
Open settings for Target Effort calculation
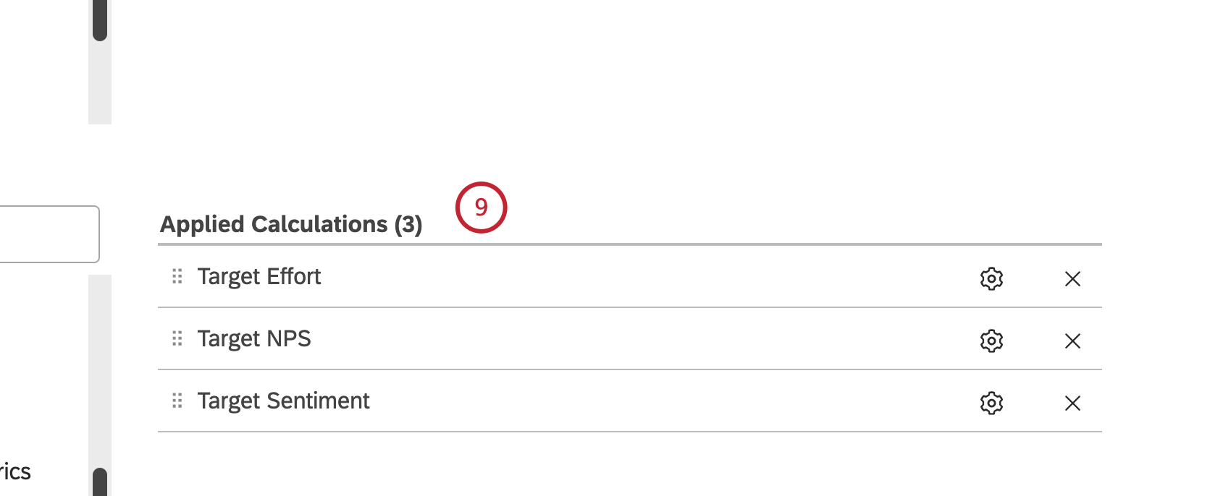991,278
